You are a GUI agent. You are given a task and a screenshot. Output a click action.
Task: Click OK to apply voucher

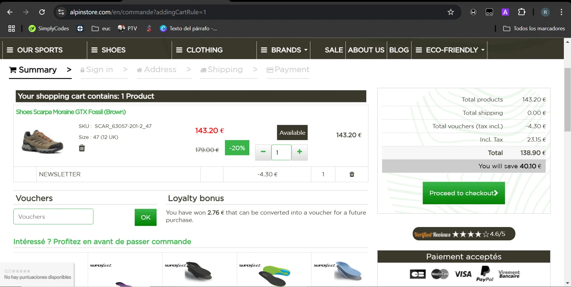point(145,217)
